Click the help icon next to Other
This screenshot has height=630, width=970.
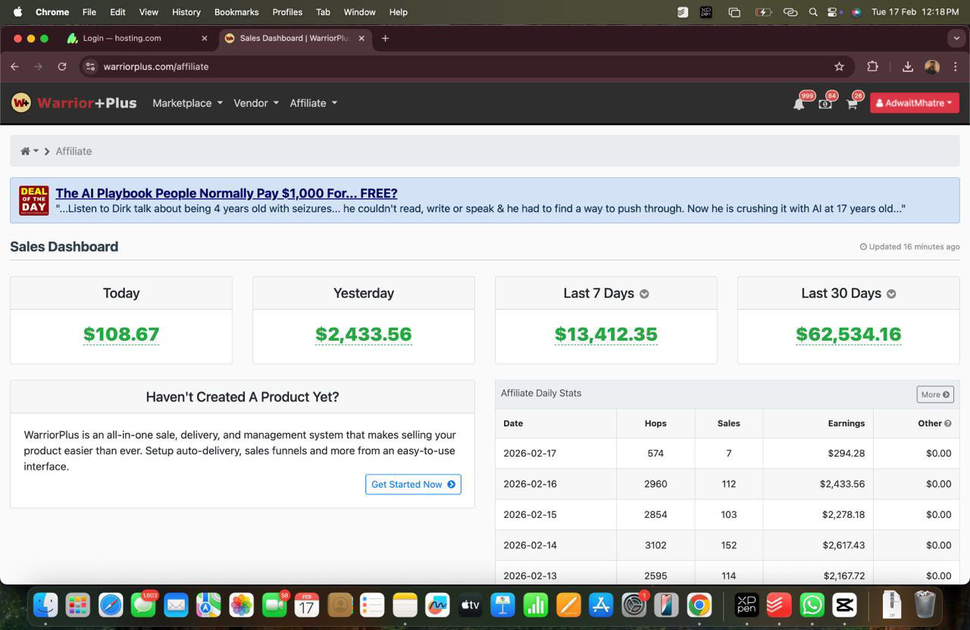coord(947,423)
